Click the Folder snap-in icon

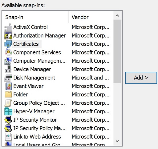[x=8, y=95]
